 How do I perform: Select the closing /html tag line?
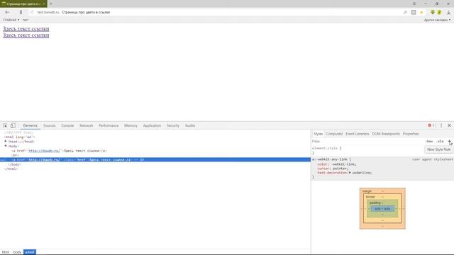pyautogui.click(x=11, y=169)
